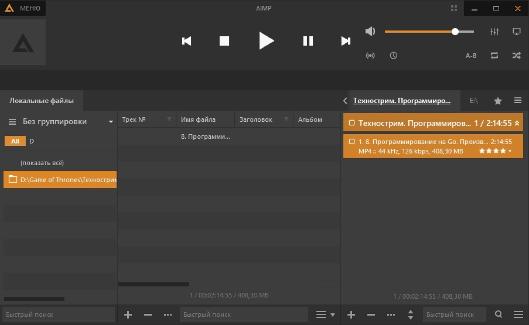The height and width of the screenshot is (325, 529).
Task: Select D:\Game of Thrones folder entry
Action: pyautogui.click(x=60, y=180)
